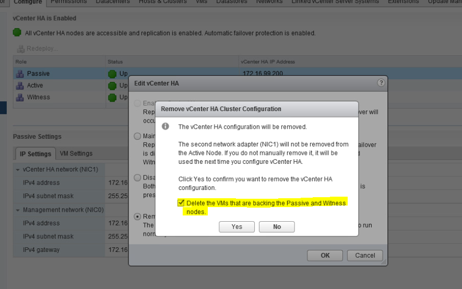Image resolution: width=462 pixels, height=289 pixels.
Task: Open the Datacenters tab
Action: tap(113, 2)
